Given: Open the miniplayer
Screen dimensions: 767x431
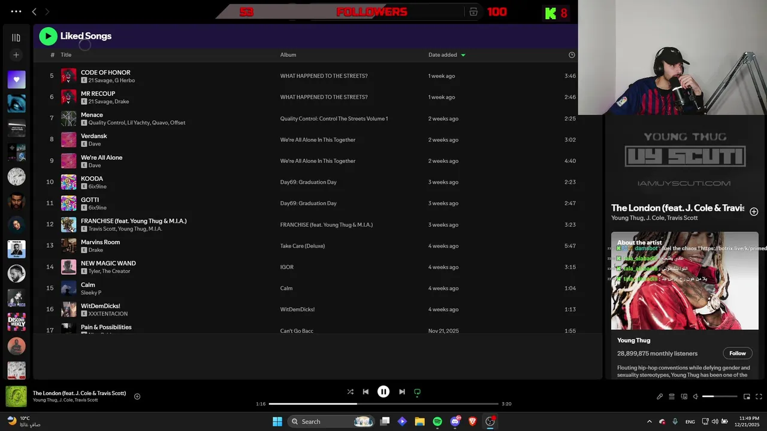Looking at the screenshot, I should pos(747,396).
